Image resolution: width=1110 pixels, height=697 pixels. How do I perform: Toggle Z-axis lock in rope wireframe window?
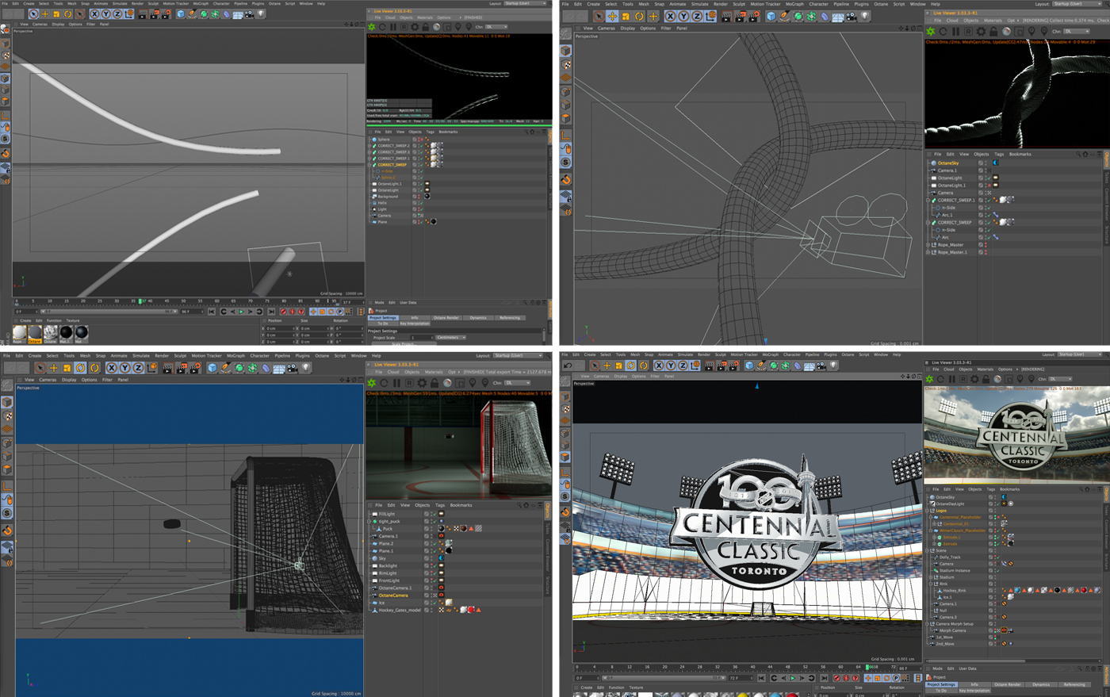pos(697,16)
